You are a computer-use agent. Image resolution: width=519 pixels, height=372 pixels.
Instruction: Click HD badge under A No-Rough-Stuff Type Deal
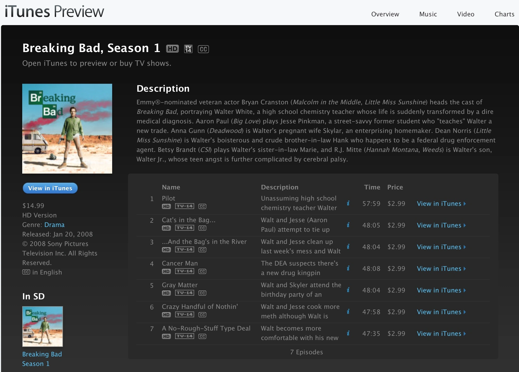[166, 336]
